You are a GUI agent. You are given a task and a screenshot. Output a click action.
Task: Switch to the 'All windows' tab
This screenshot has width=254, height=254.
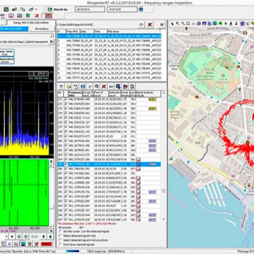coord(42,29)
